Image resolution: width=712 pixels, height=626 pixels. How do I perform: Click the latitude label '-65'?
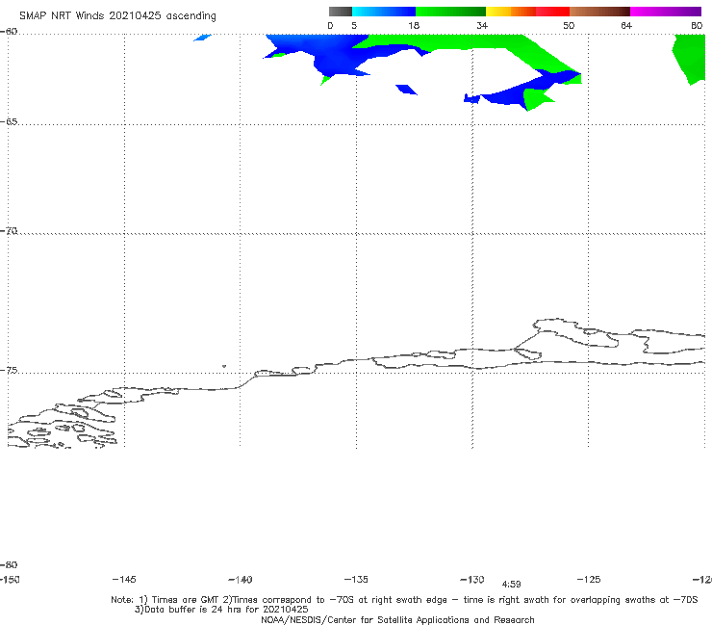click(x=9, y=121)
